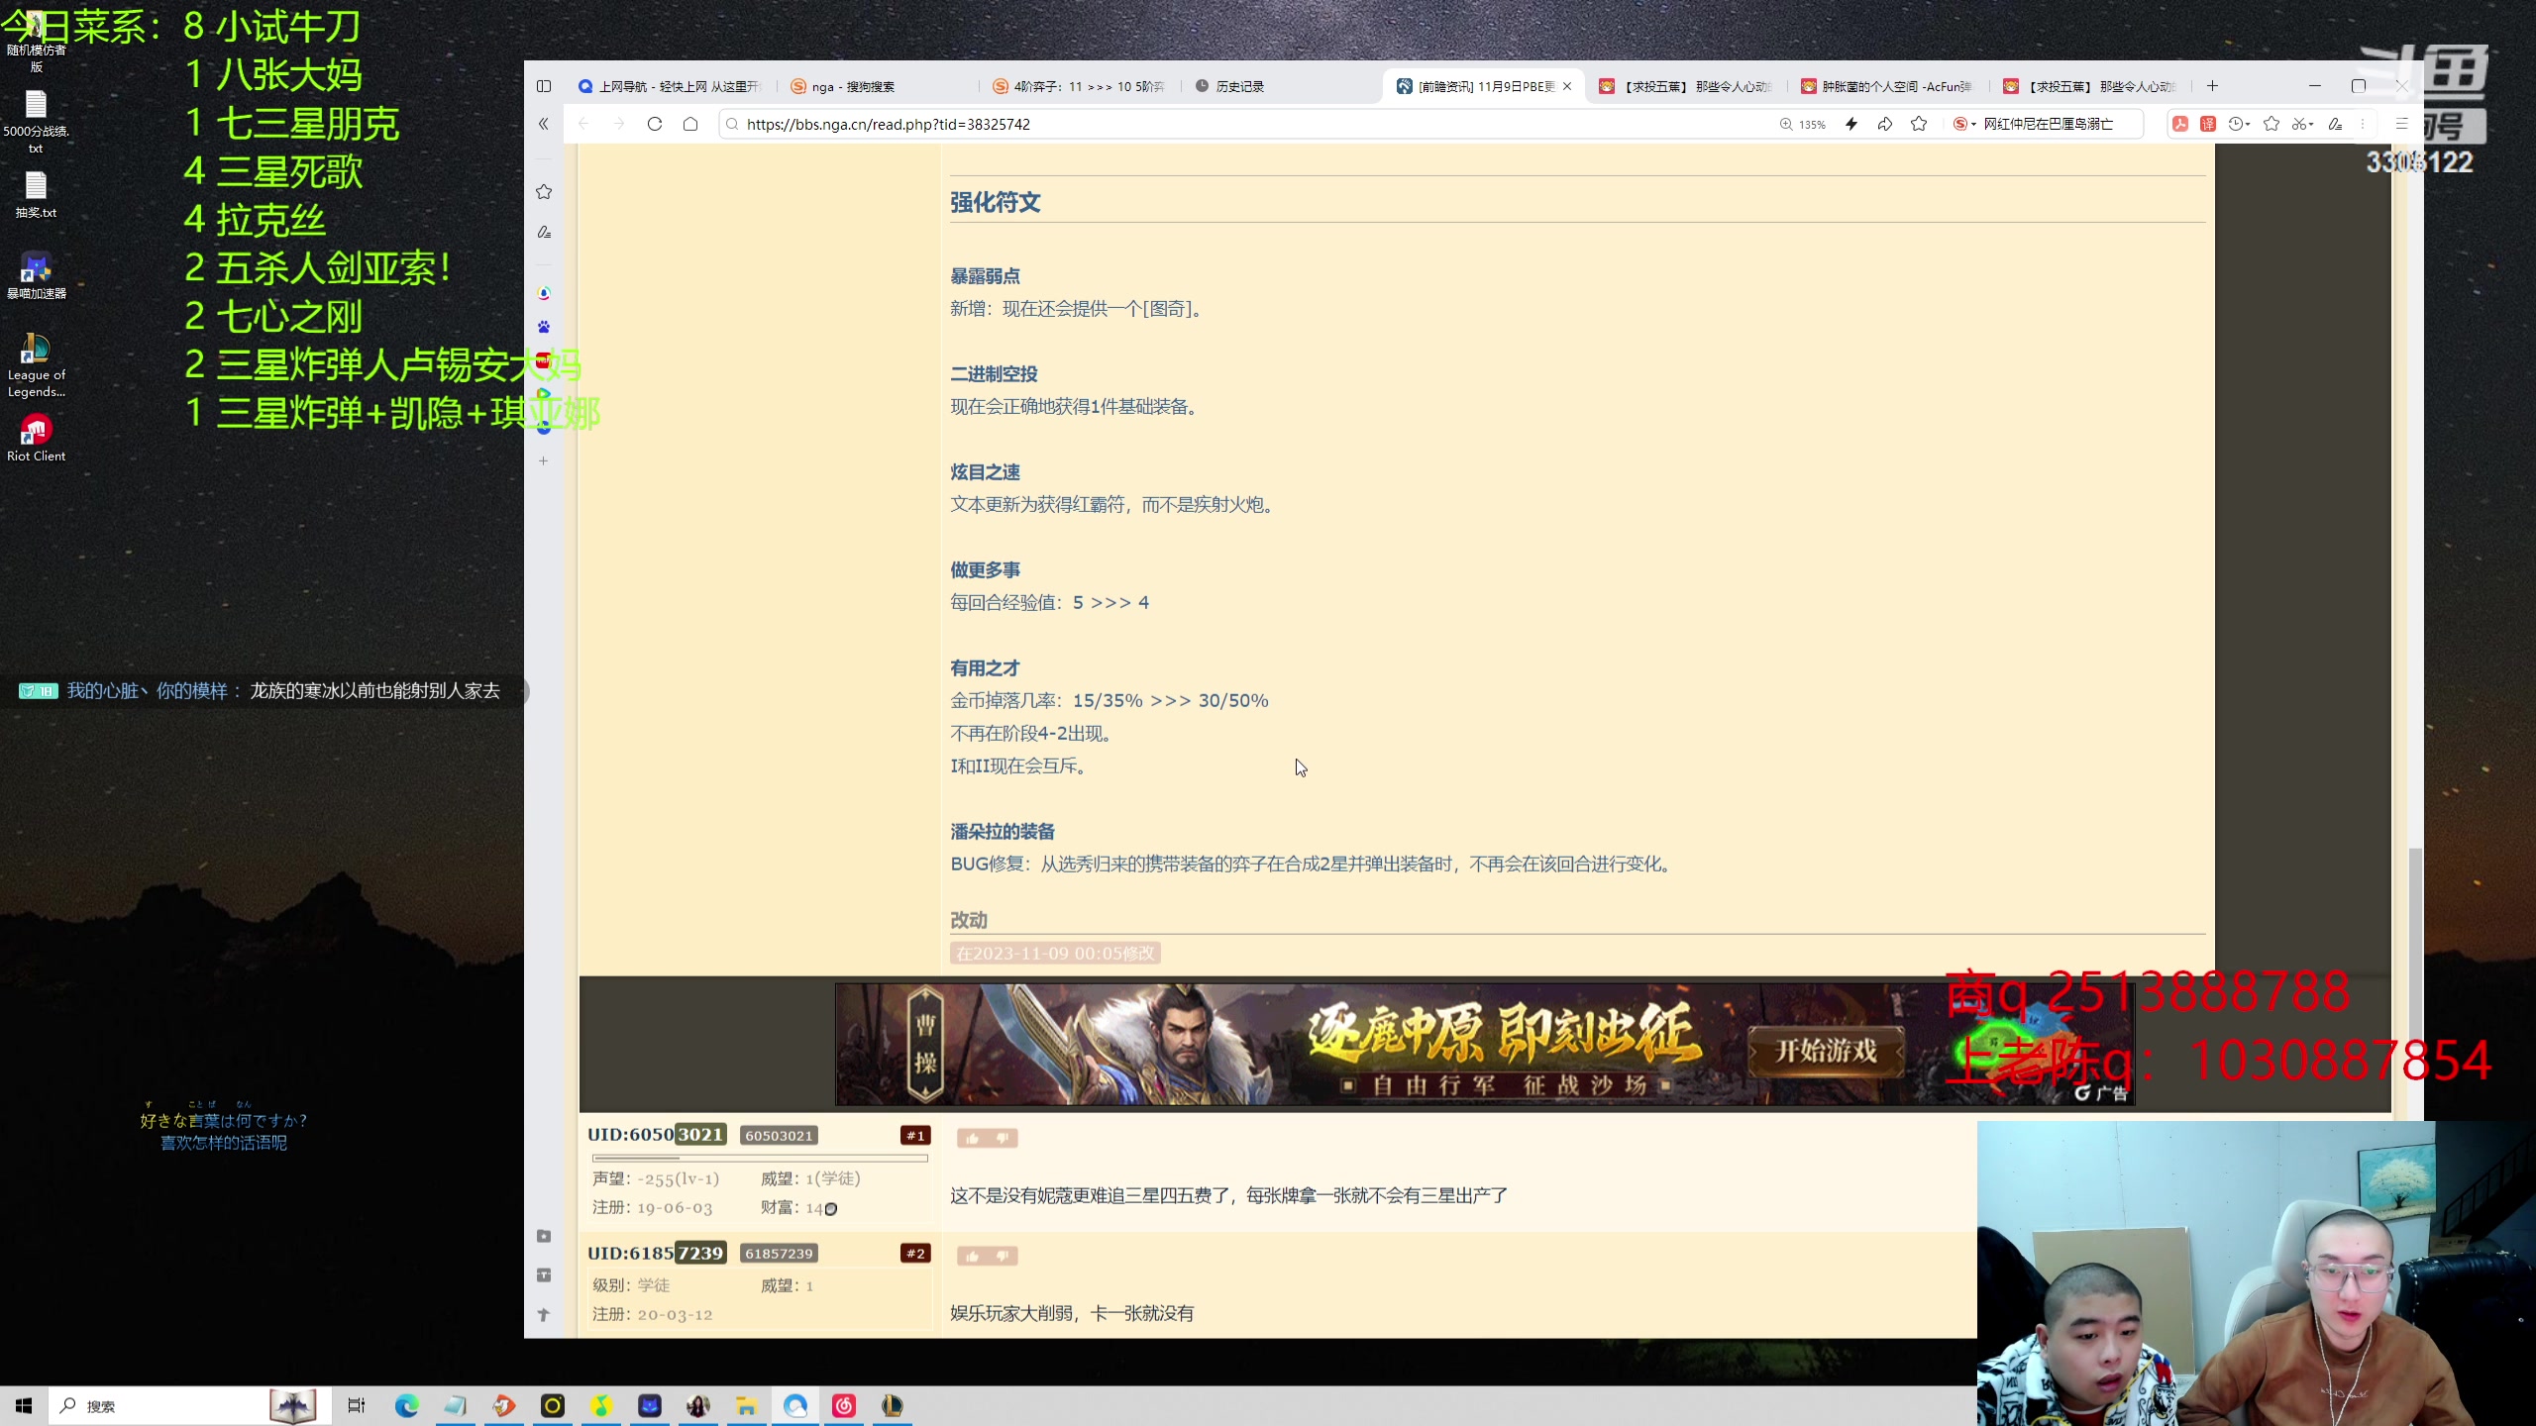Open the Windows Start menu
This screenshot has width=2536, height=1426.
point(24,1406)
